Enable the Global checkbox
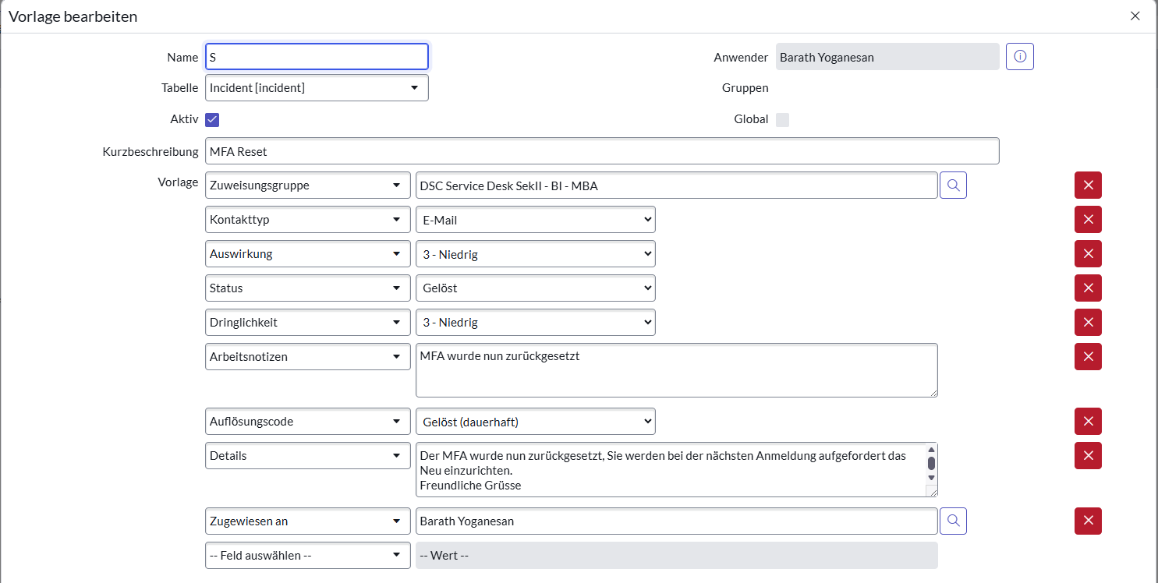The width and height of the screenshot is (1158, 583). (782, 118)
